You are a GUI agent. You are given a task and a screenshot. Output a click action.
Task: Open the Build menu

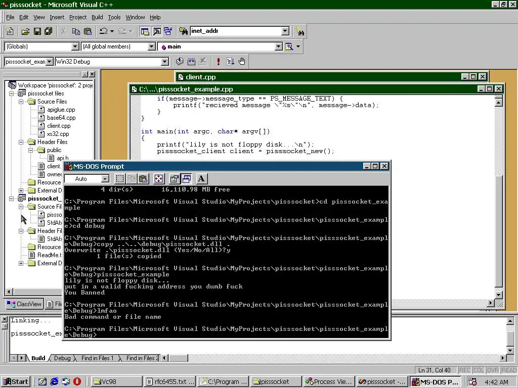(x=97, y=17)
